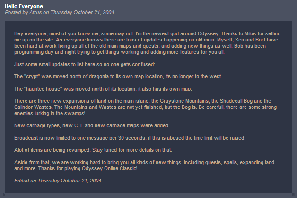Image resolution: width=297 pixels, height=198 pixels.
Task: Click the "Hello Everyone" post title
Action: [x=24, y=6]
